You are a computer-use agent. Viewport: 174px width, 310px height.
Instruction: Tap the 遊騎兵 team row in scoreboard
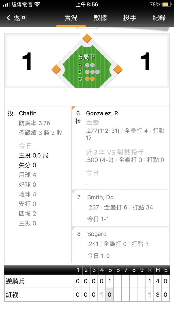tap(87, 281)
